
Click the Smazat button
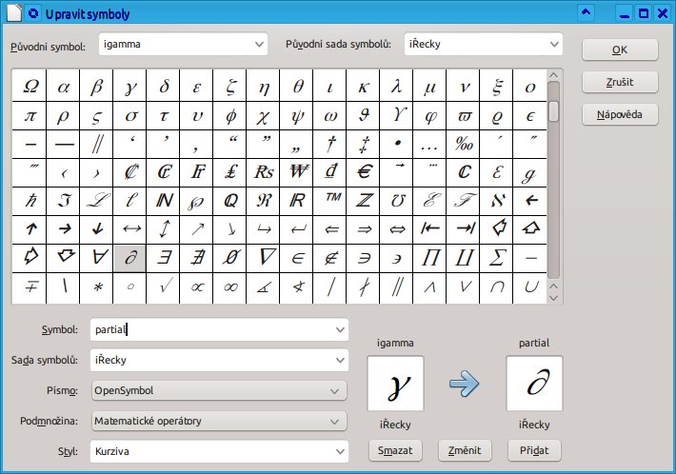395,451
